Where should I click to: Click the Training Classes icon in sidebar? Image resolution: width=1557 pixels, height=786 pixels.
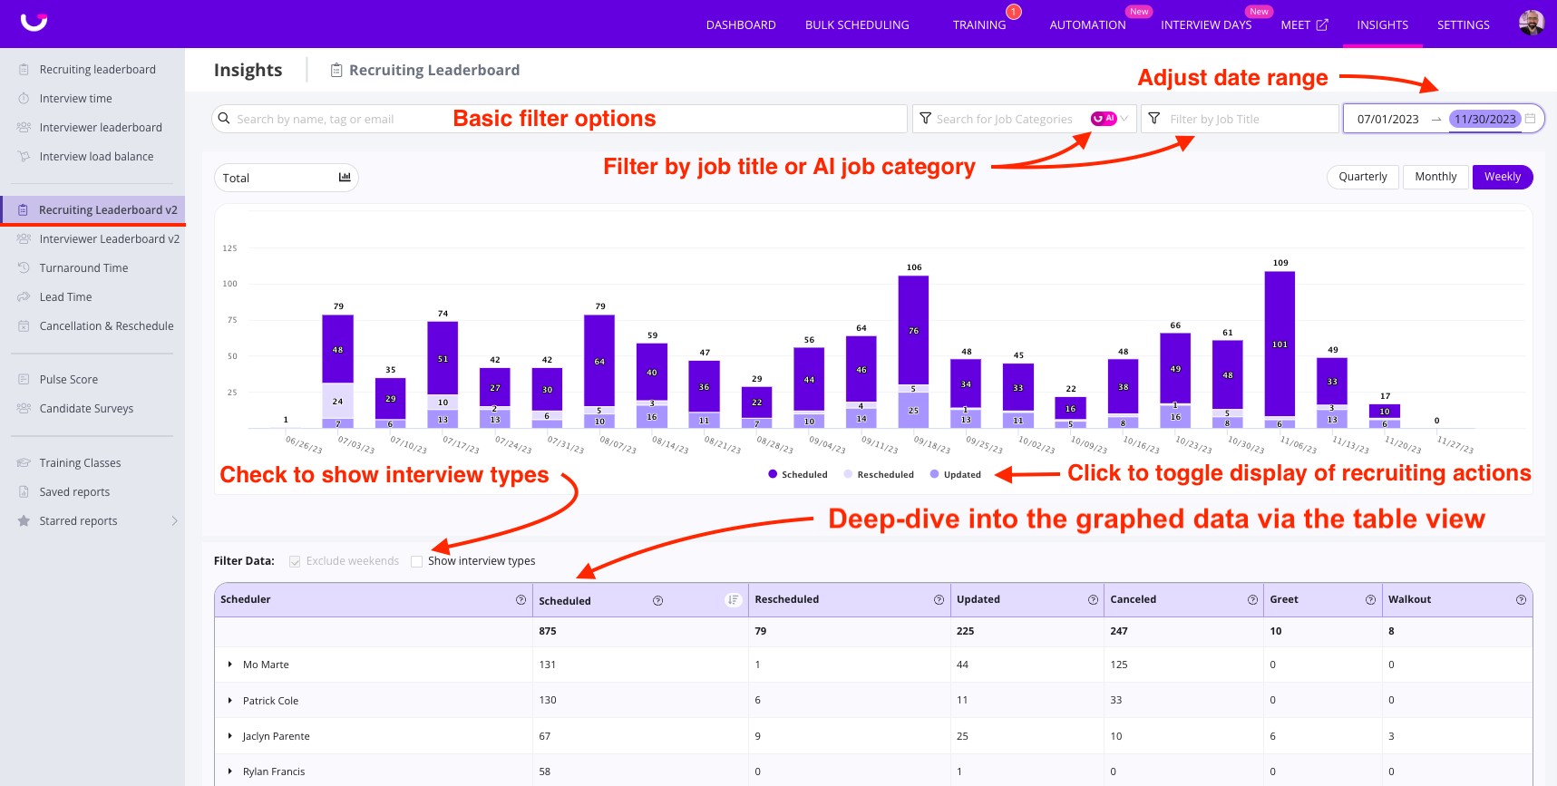[24, 463]
